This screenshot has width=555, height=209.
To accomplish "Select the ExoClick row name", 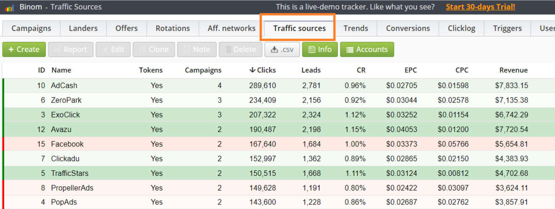I will click(x=65, y=115).
